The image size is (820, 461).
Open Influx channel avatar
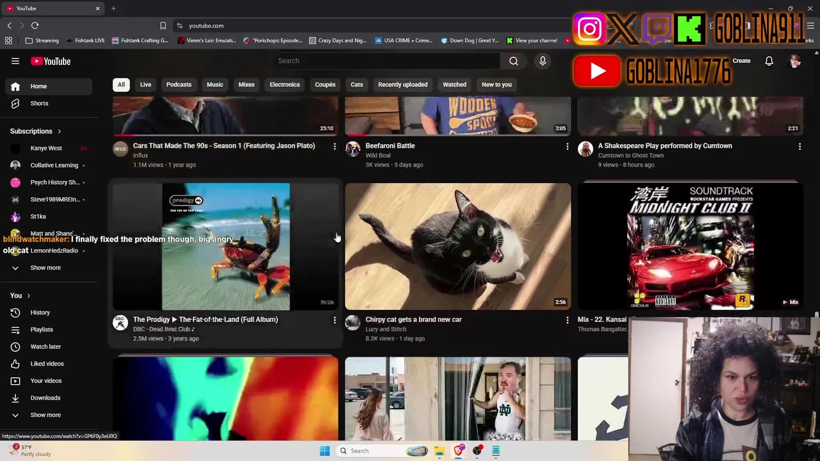[120, 149]
